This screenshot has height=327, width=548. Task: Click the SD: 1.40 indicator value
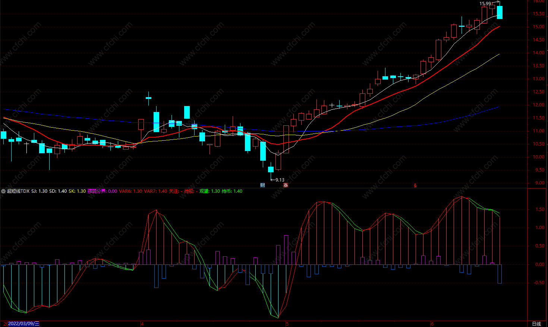pos(58,191)
